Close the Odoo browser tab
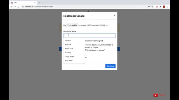 point(35,3)
